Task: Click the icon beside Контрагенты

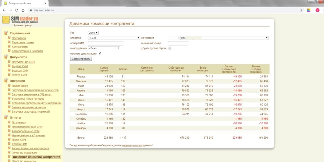Action: pos(9,47)
